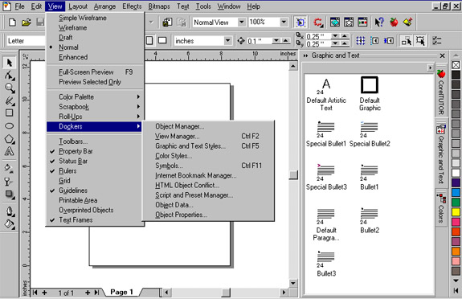Toggle Text Frames display
462x299 pixels.
(x=76, y=220)
